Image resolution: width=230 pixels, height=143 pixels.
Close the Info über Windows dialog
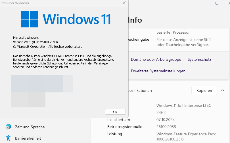[124, 3]
